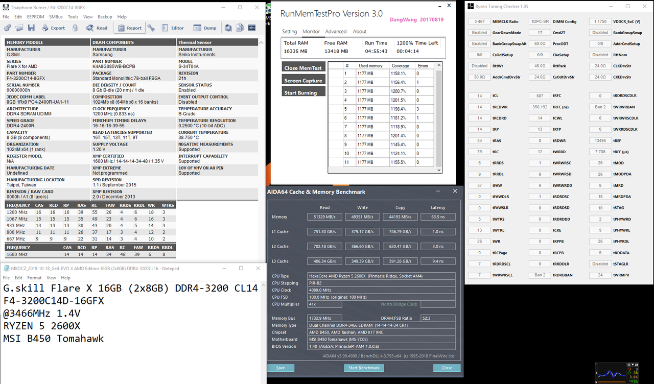
Task: Click the Export toolbar item in Thaiphoon Burner
Action: [53, 28]
